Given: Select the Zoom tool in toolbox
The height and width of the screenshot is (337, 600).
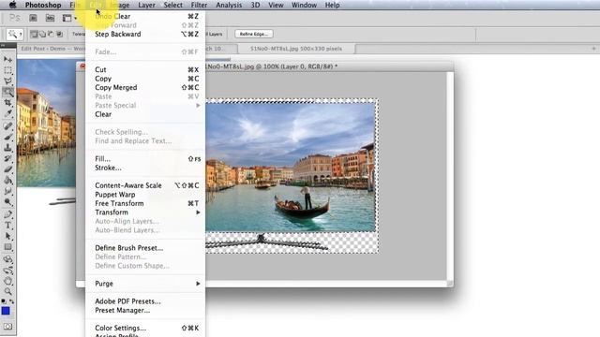Looking at the screenshot, I should [x=8, y=292].
